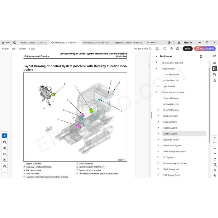Expand the Specifications bookmark
This screenshot has width=218, height=218.
pos(158,86)
